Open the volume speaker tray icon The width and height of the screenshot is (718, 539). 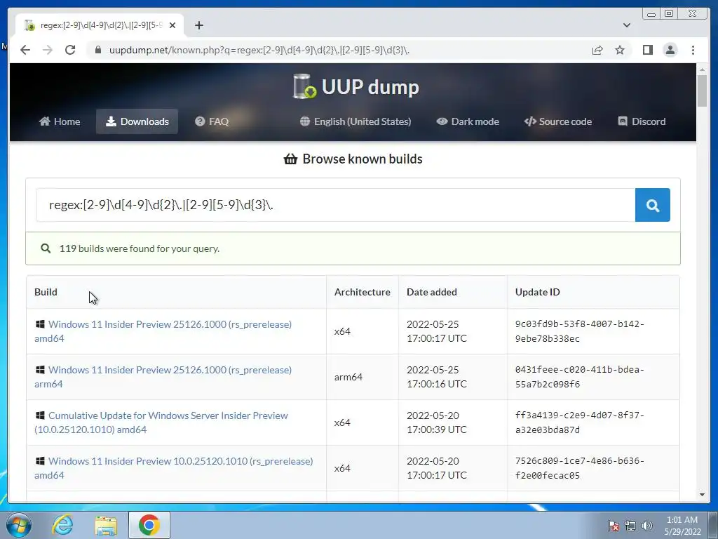(x=647, y=526)
